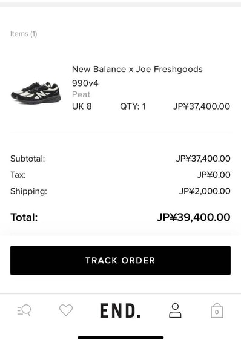
Task: Tap the Total label
Action: click(x=24, y=217)
